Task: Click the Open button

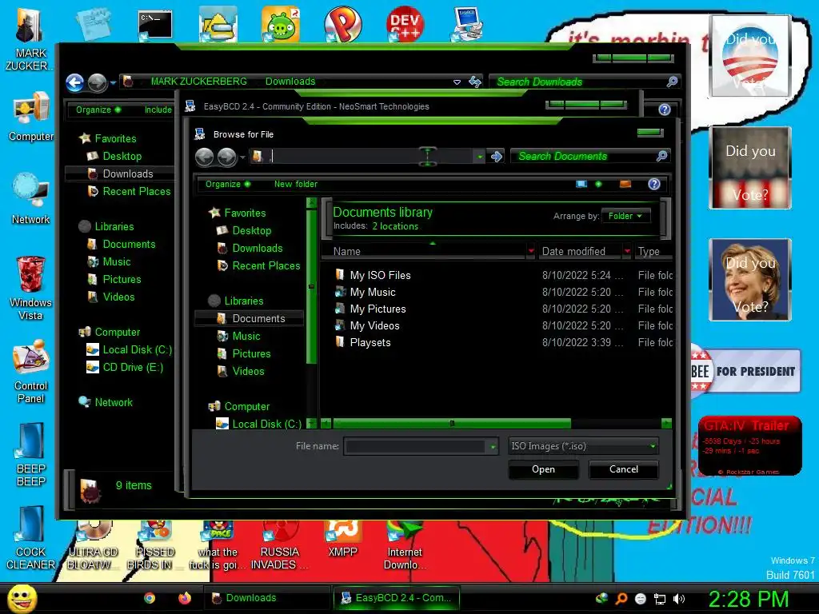Action: coord(543,468)
